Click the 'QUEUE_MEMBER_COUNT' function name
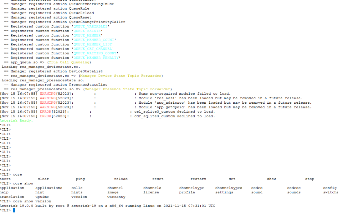The height and width of the screenshot is (213, 338). [x=94, y=40]
